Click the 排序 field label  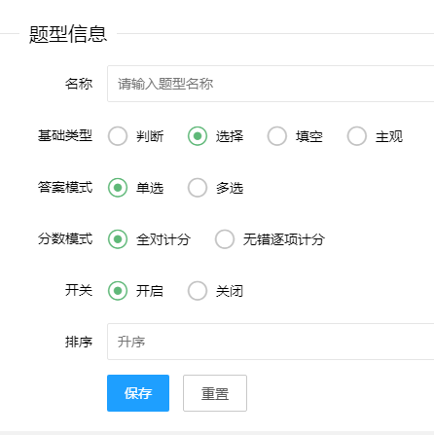pos(79,342)
